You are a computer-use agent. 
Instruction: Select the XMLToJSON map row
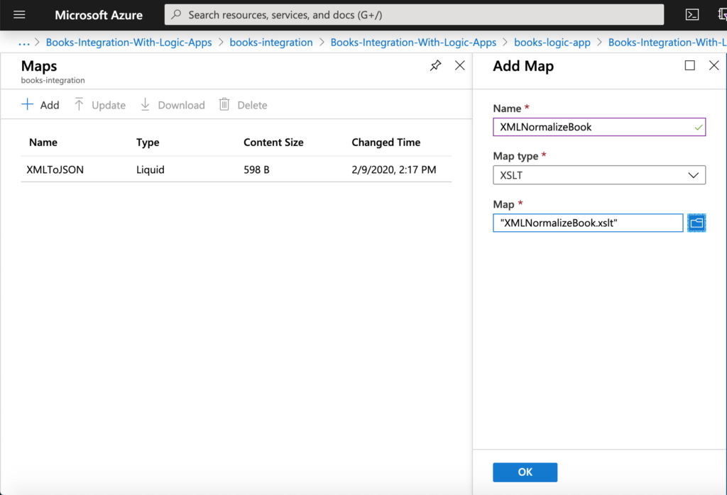[x=236, y=169]
